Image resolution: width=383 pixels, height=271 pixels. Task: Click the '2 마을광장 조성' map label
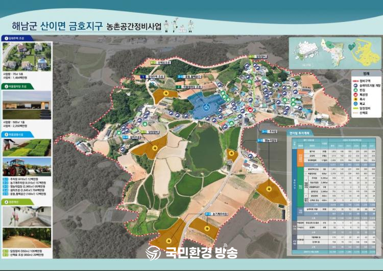tap(189, 87)
